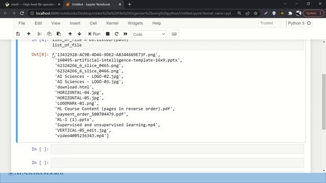The width and height of the screenshot is (326, 183).
Task: Insert a cell below with the plus icon
Action: click(x=29, y=34)
